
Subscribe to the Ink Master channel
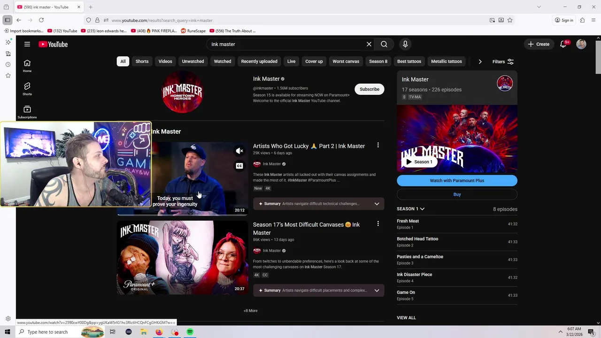pos(370,89)
